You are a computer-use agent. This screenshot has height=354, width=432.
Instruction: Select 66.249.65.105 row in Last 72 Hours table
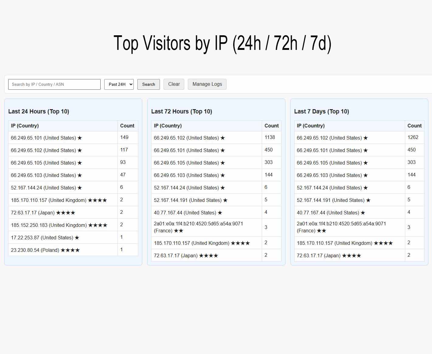(x=216, y=162)
